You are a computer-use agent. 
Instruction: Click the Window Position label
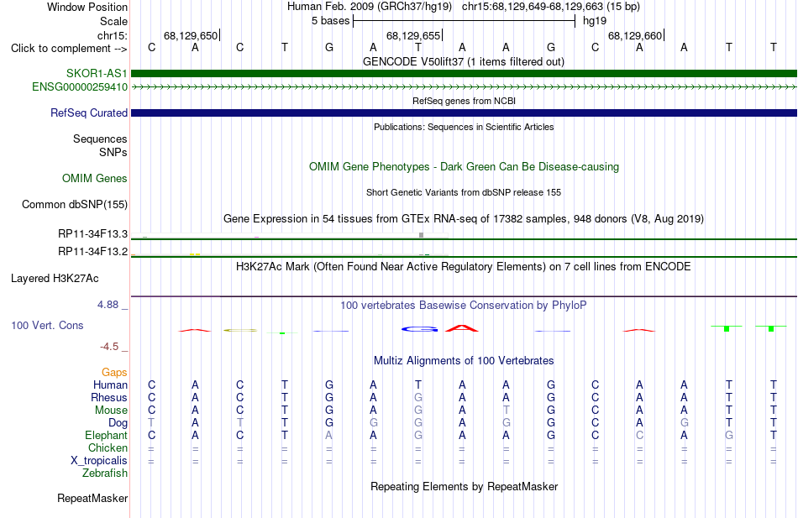[x=87, y=7]
